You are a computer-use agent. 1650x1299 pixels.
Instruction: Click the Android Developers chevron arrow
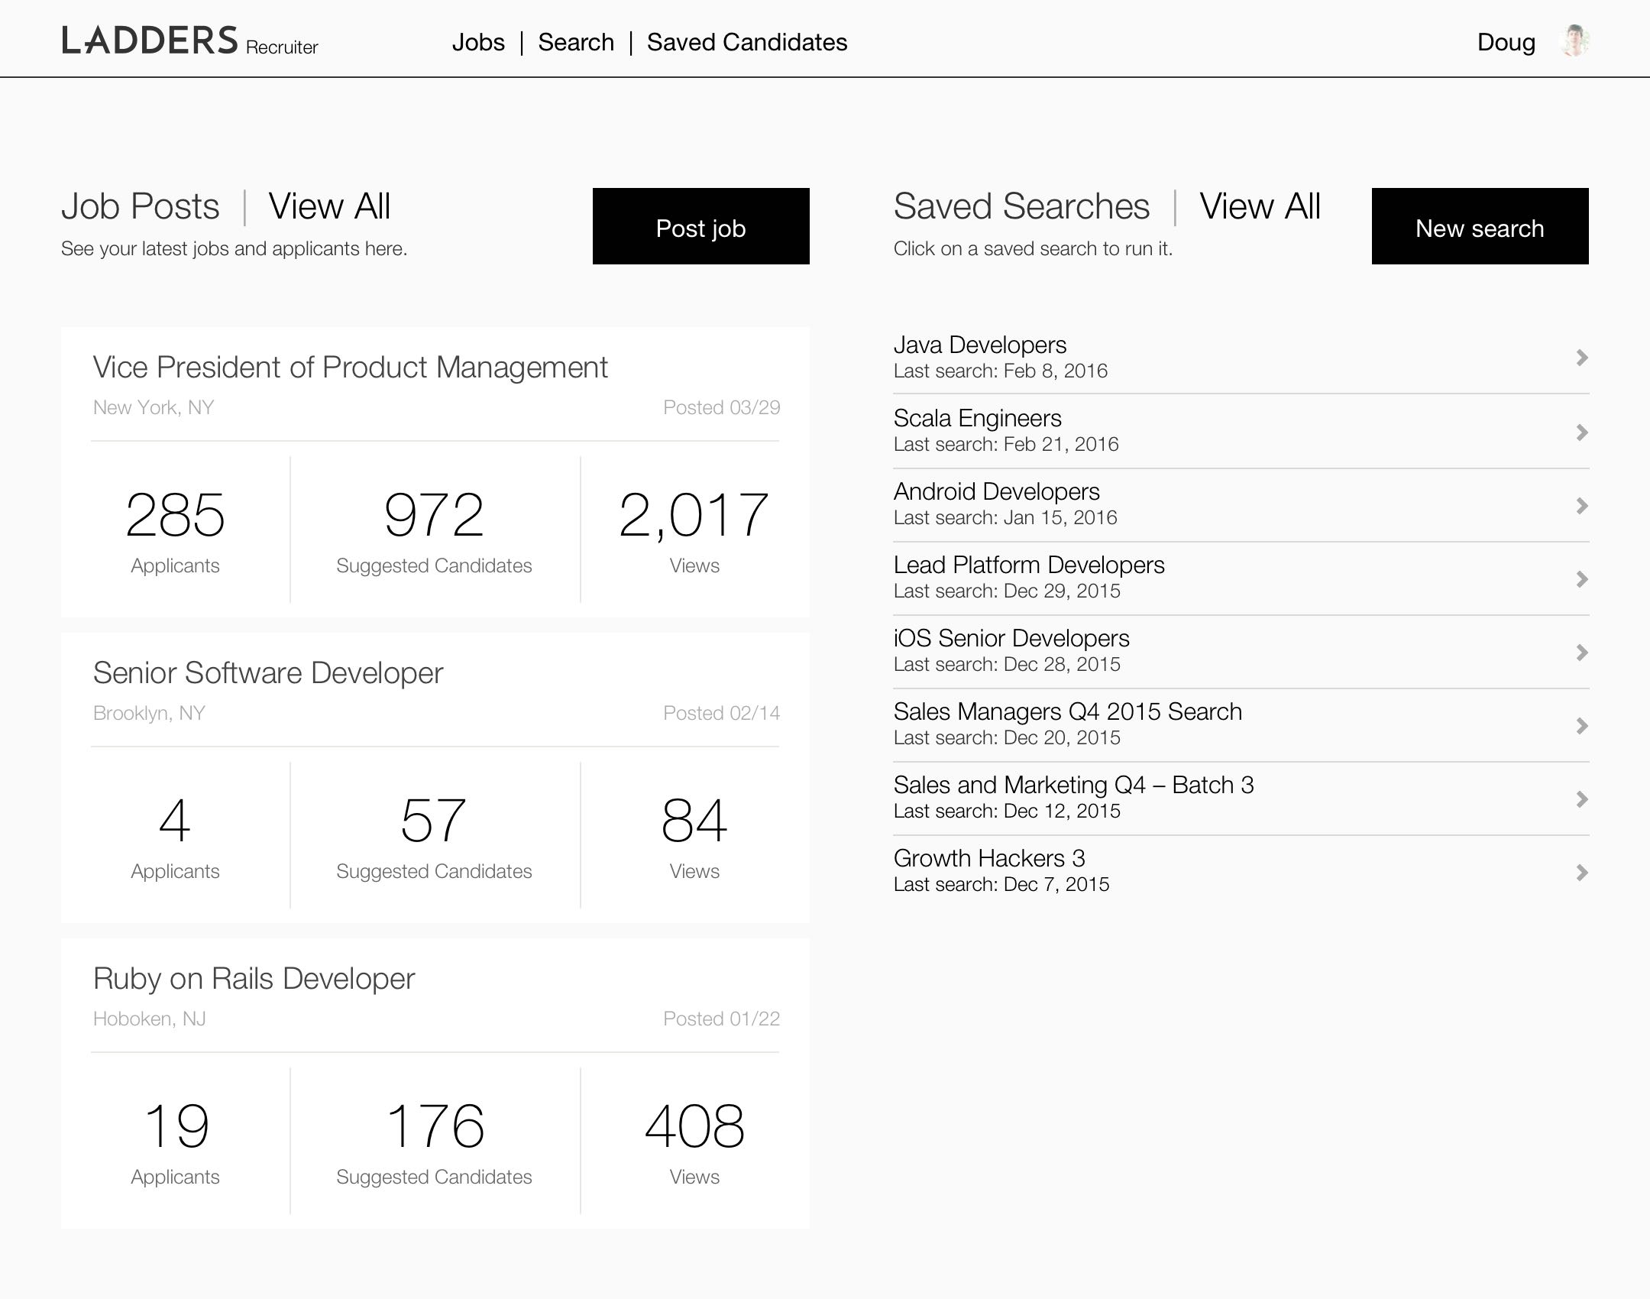coord(1581,506)
